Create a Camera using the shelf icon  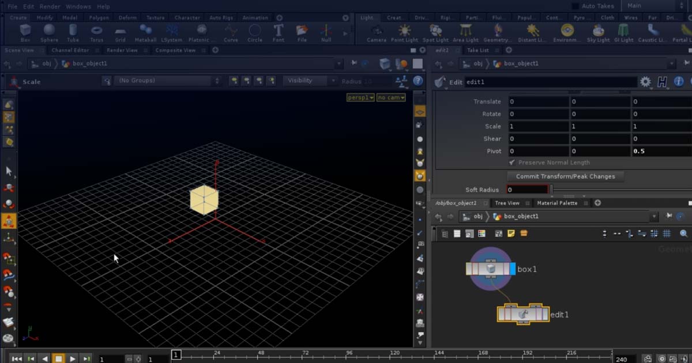coord(377,33)
